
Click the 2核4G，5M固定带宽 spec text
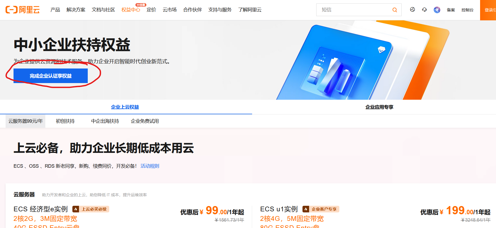pyautogui.click(x=292, y=219)
